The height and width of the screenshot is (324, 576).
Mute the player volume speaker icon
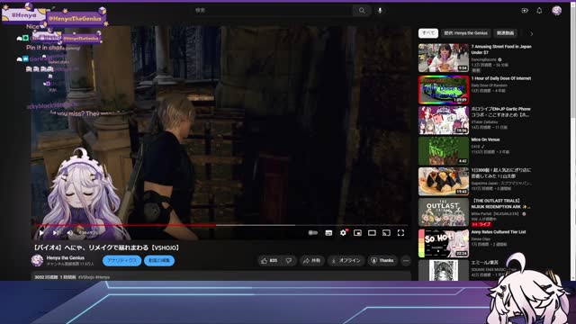[x=70, y=233]
